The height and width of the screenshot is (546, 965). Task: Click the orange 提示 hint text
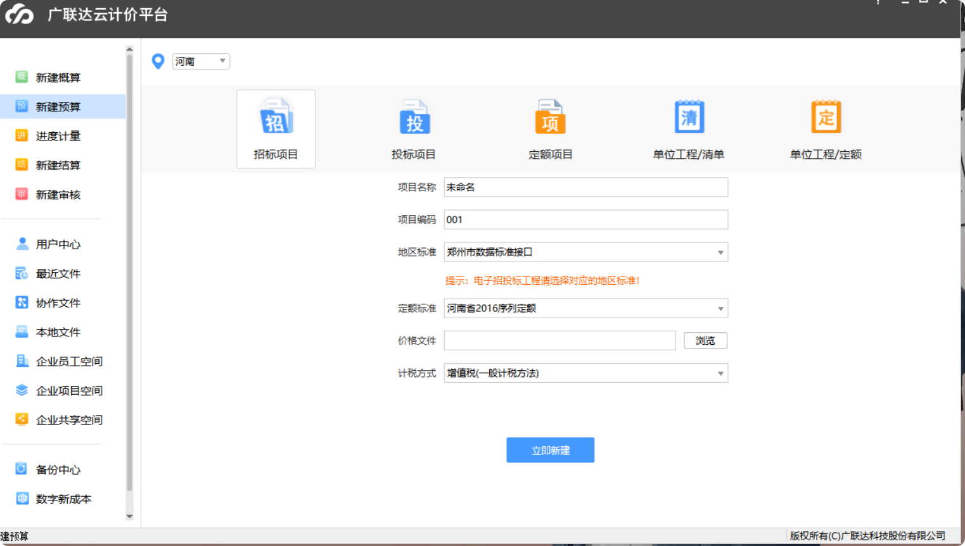pyautogui.click(x=542, y=280)
